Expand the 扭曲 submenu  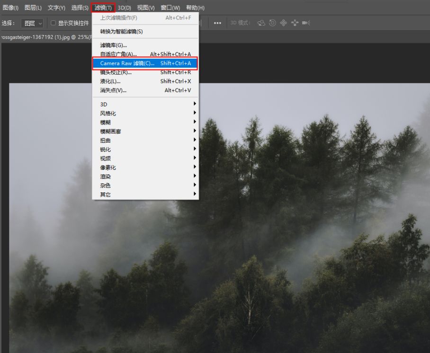145,141
